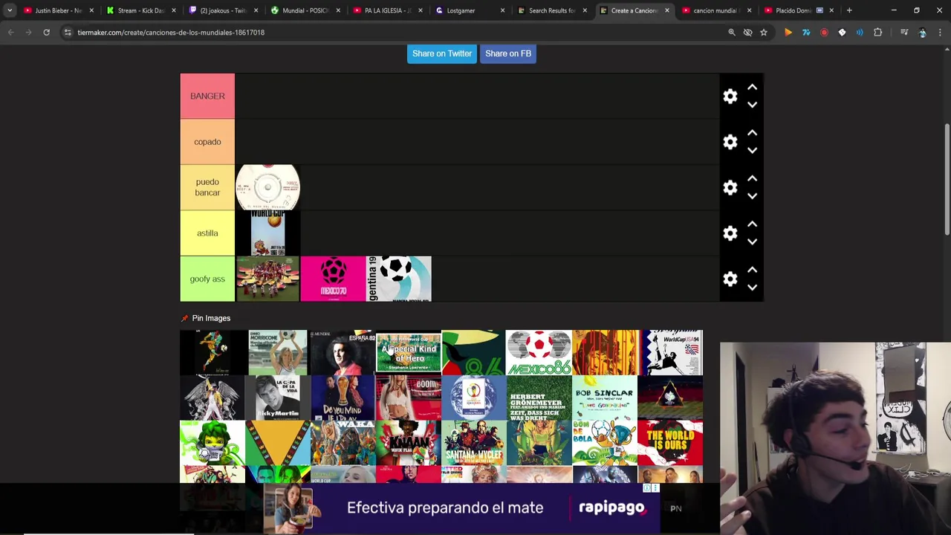Open browser zoom magnifier icon
Screen dimensions: 951x535
[732, 33]
